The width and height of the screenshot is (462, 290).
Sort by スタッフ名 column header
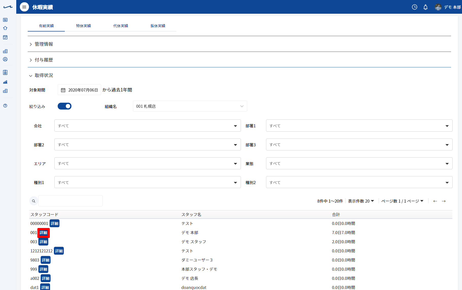coord(191,215)
